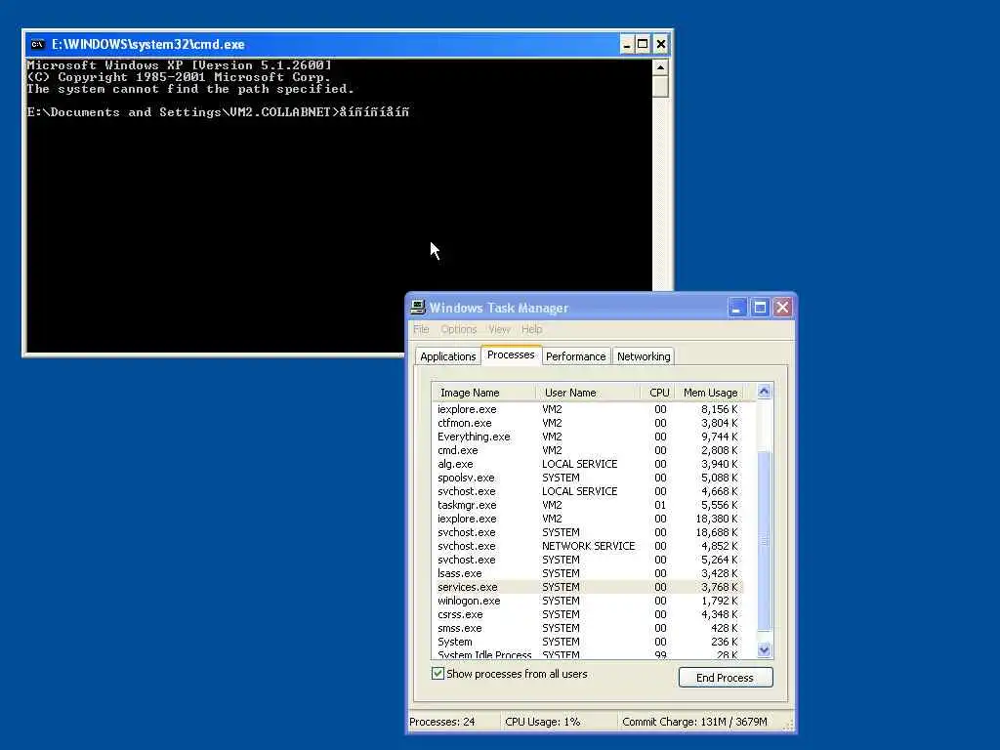Viewport: 1000px width, 750px height.
Task: Select iexplore.exe using 8,156 K
Action: coord(587,409)
